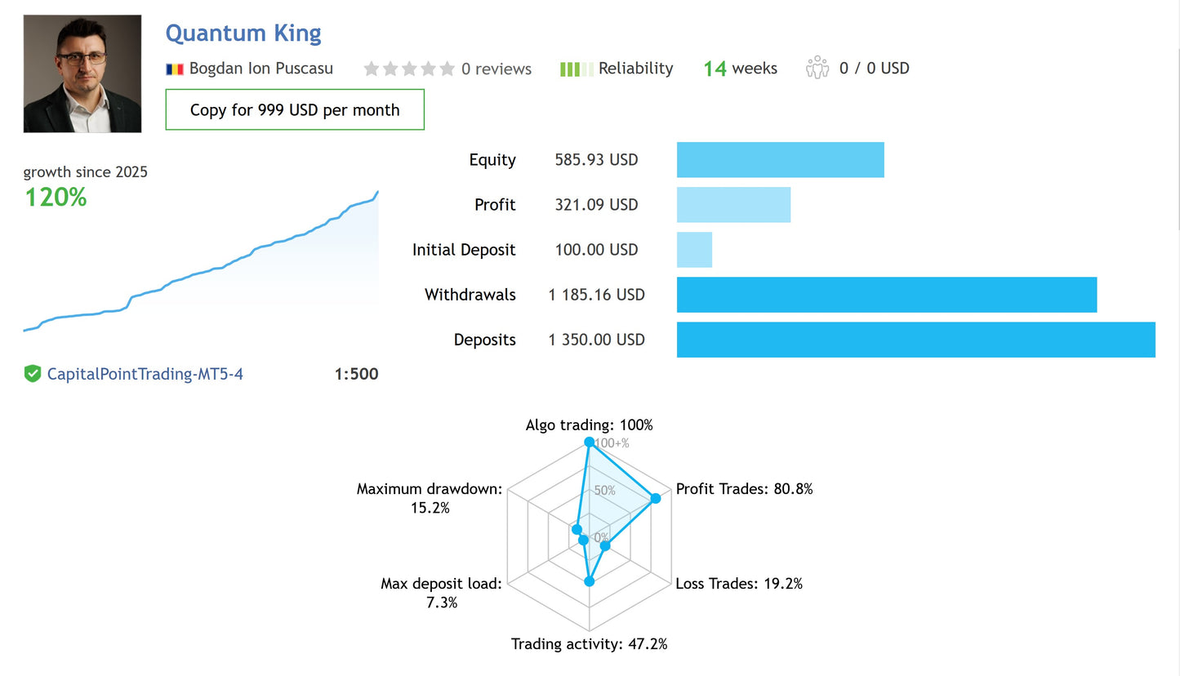Click the fifth star in the rating row
This screenshot has height=676, width=1180.
(446, 69)
